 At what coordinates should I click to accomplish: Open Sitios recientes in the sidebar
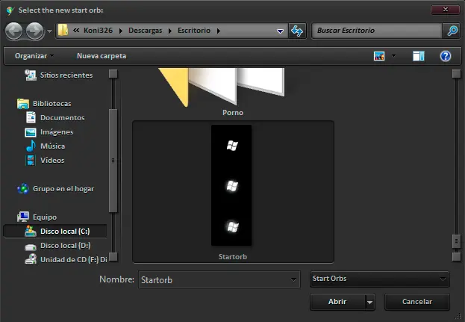pos(59,75)
